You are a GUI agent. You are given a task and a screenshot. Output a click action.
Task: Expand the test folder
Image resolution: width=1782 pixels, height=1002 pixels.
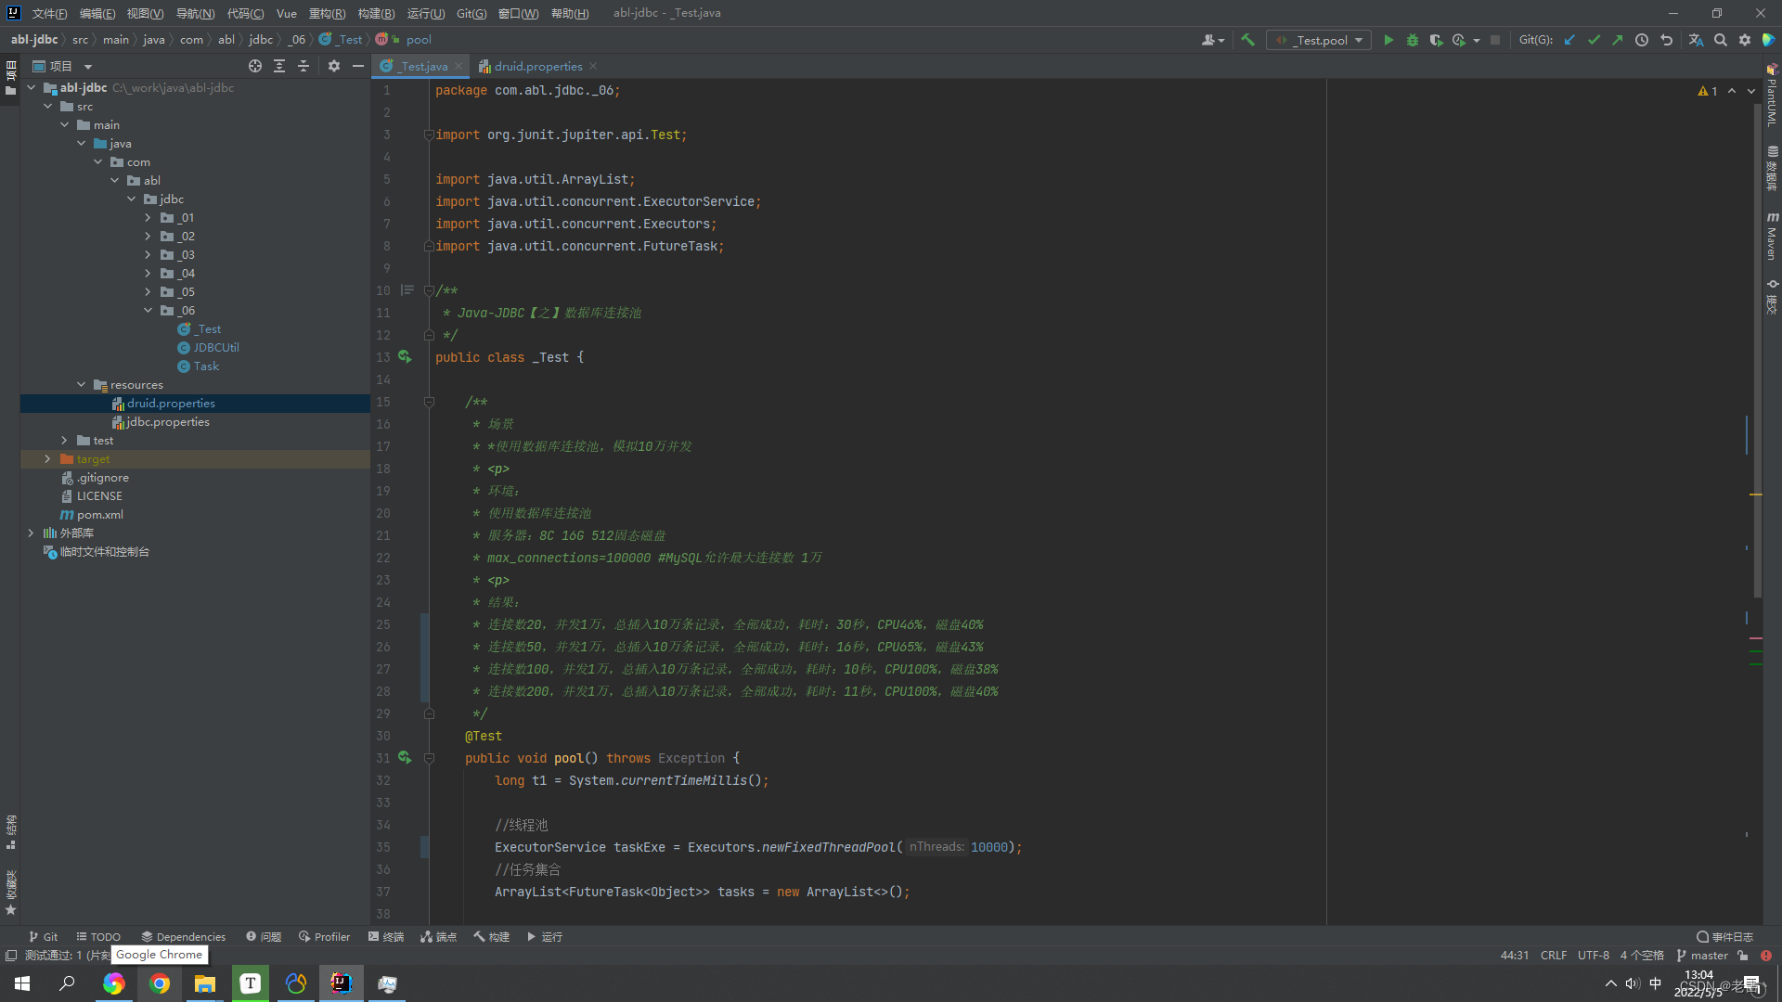[x=65, y=440]
